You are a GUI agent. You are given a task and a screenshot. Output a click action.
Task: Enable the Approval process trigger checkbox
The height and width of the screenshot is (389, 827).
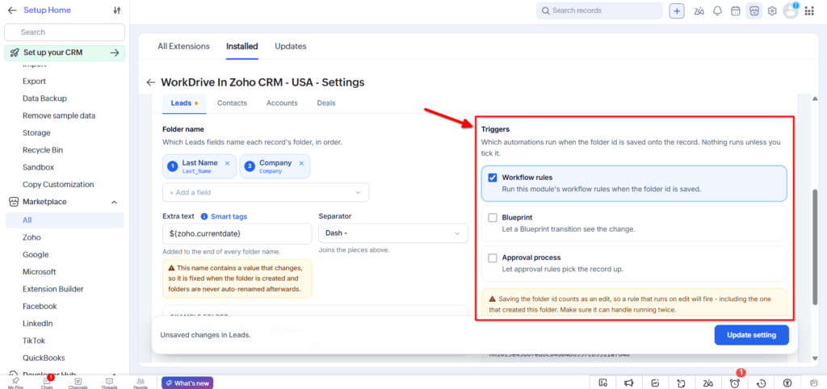pos(493,257)
